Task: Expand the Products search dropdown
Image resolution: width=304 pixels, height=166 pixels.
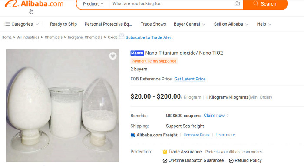Action: (93, 4)
